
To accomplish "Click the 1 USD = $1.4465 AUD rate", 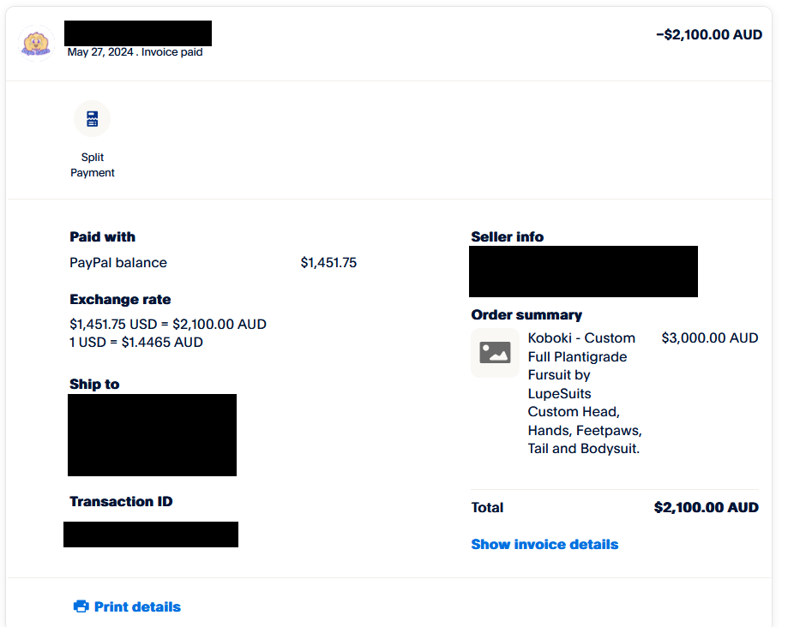I will click(136, 343).
